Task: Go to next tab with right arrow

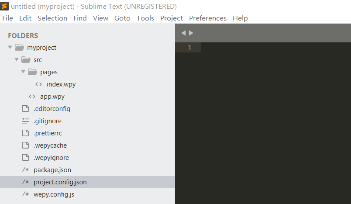Action: pyautogui.click(x=191, y=33)
